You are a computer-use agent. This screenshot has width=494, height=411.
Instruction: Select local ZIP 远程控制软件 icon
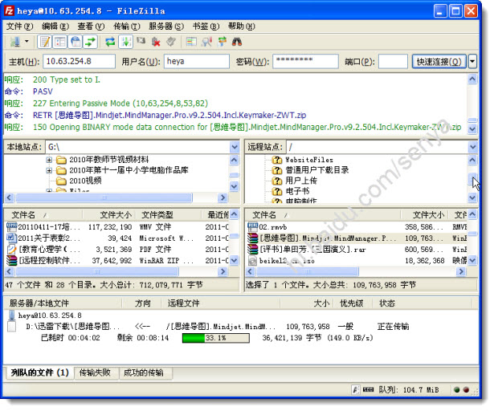click(12, 260)
